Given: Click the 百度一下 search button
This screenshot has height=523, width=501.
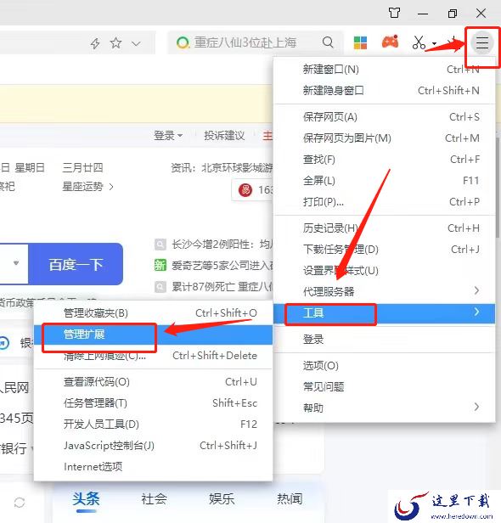Looking at the screenshot, I should (76, 264).
